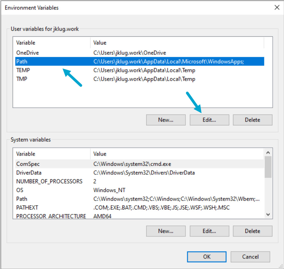Close the Environment Variables dialog
284x269 pixels.
pos(277,8)
